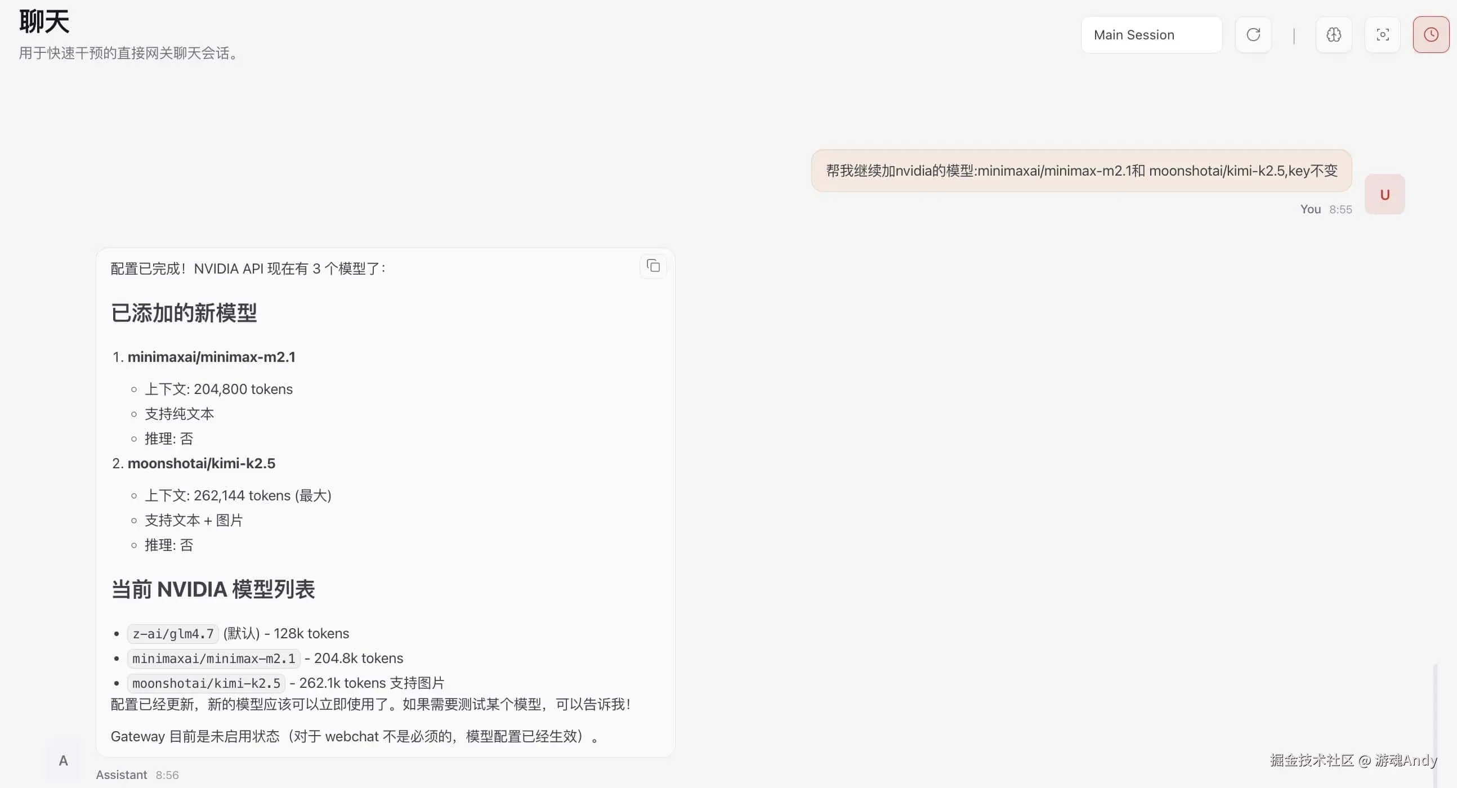Screen dimensions: 1457x788
Task: Click the 聊天 page title
Action: (43, 21)
